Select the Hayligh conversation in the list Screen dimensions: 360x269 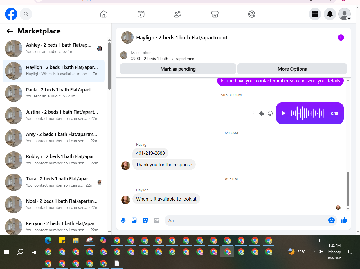click(53, 71)
